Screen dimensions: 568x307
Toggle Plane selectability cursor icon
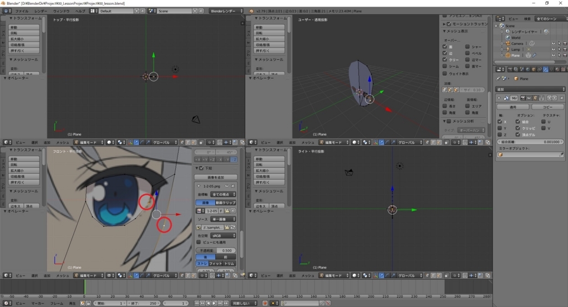point(559,55)
